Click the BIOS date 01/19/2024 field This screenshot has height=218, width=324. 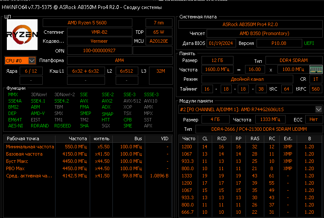click(221, 43)
